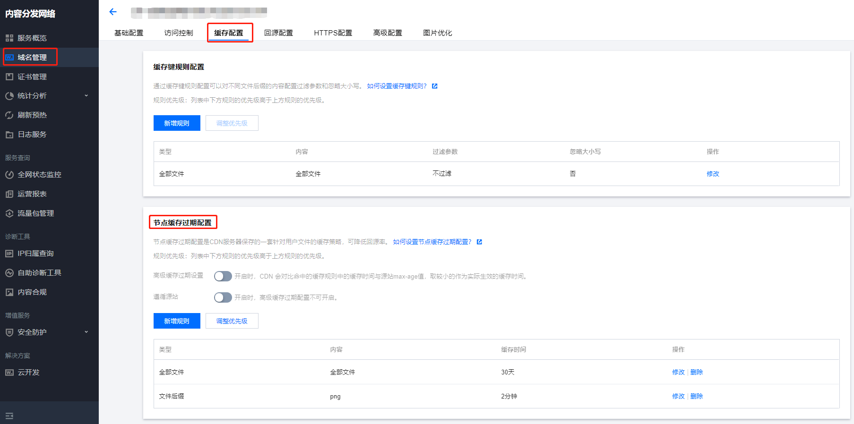
Task: Open 如何设置节点缓存过期配置 help link
Action: 432,242
